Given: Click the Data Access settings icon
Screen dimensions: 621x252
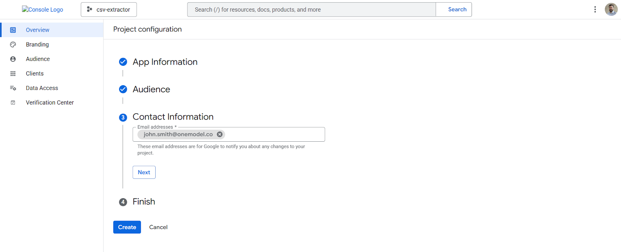Looking at the screenshot, I should click(x=13, y=88).
